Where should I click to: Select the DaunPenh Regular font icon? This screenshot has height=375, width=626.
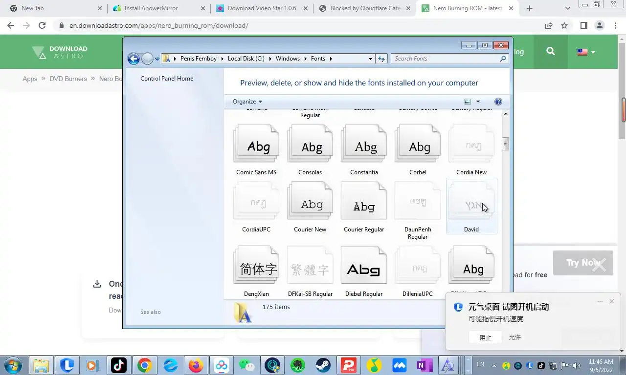tap(418, 201)
